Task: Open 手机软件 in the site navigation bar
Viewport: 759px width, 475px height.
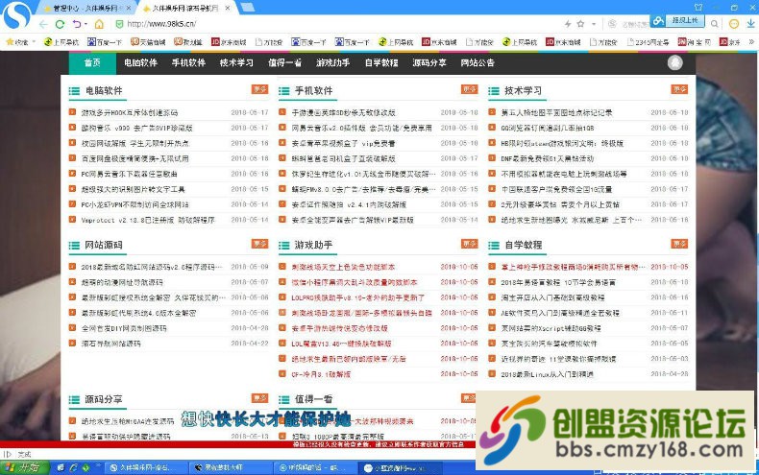Action: click(188, 63)
